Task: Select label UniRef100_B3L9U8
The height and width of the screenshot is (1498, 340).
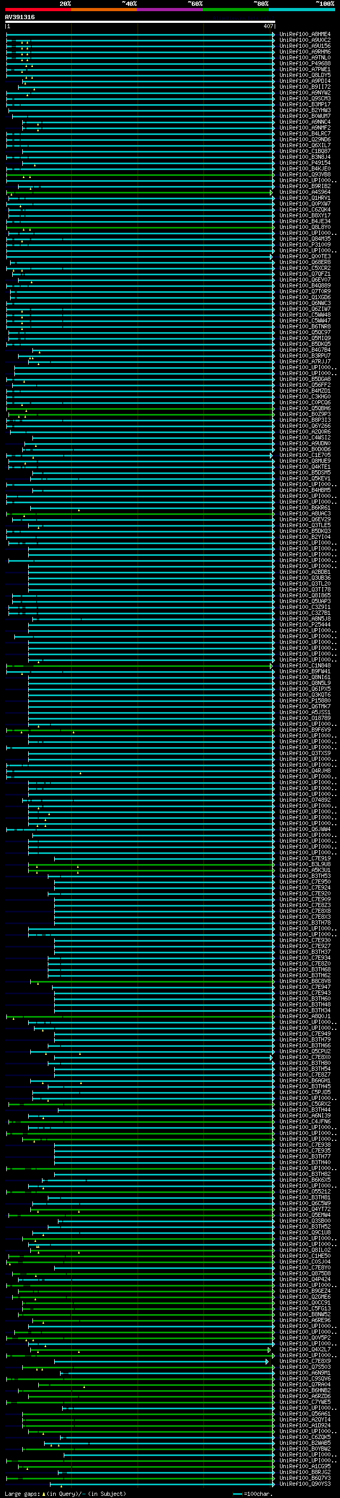Action: pyautogui.click(x=305, y=864)
